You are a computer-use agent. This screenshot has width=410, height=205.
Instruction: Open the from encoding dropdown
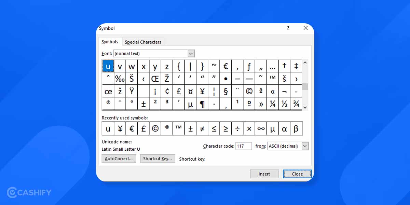pyautogui.click(x=304, y=146)
